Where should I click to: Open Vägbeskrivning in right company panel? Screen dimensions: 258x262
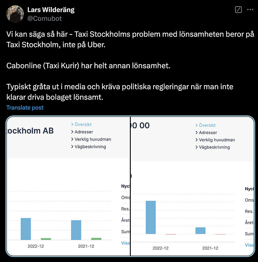[213, 147]
